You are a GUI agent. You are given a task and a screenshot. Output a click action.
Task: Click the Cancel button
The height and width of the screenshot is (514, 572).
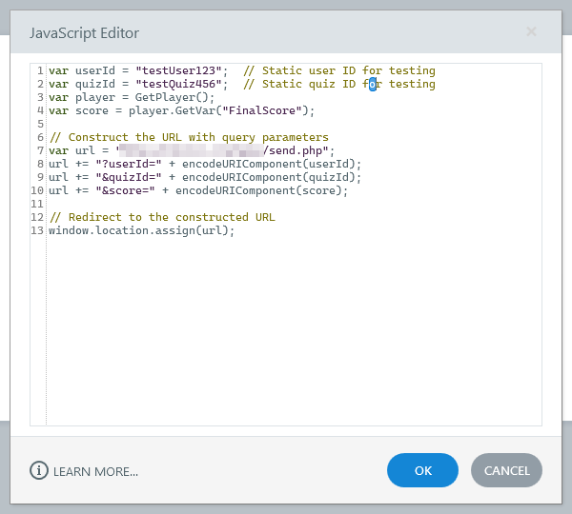click(x=506, y=470)
